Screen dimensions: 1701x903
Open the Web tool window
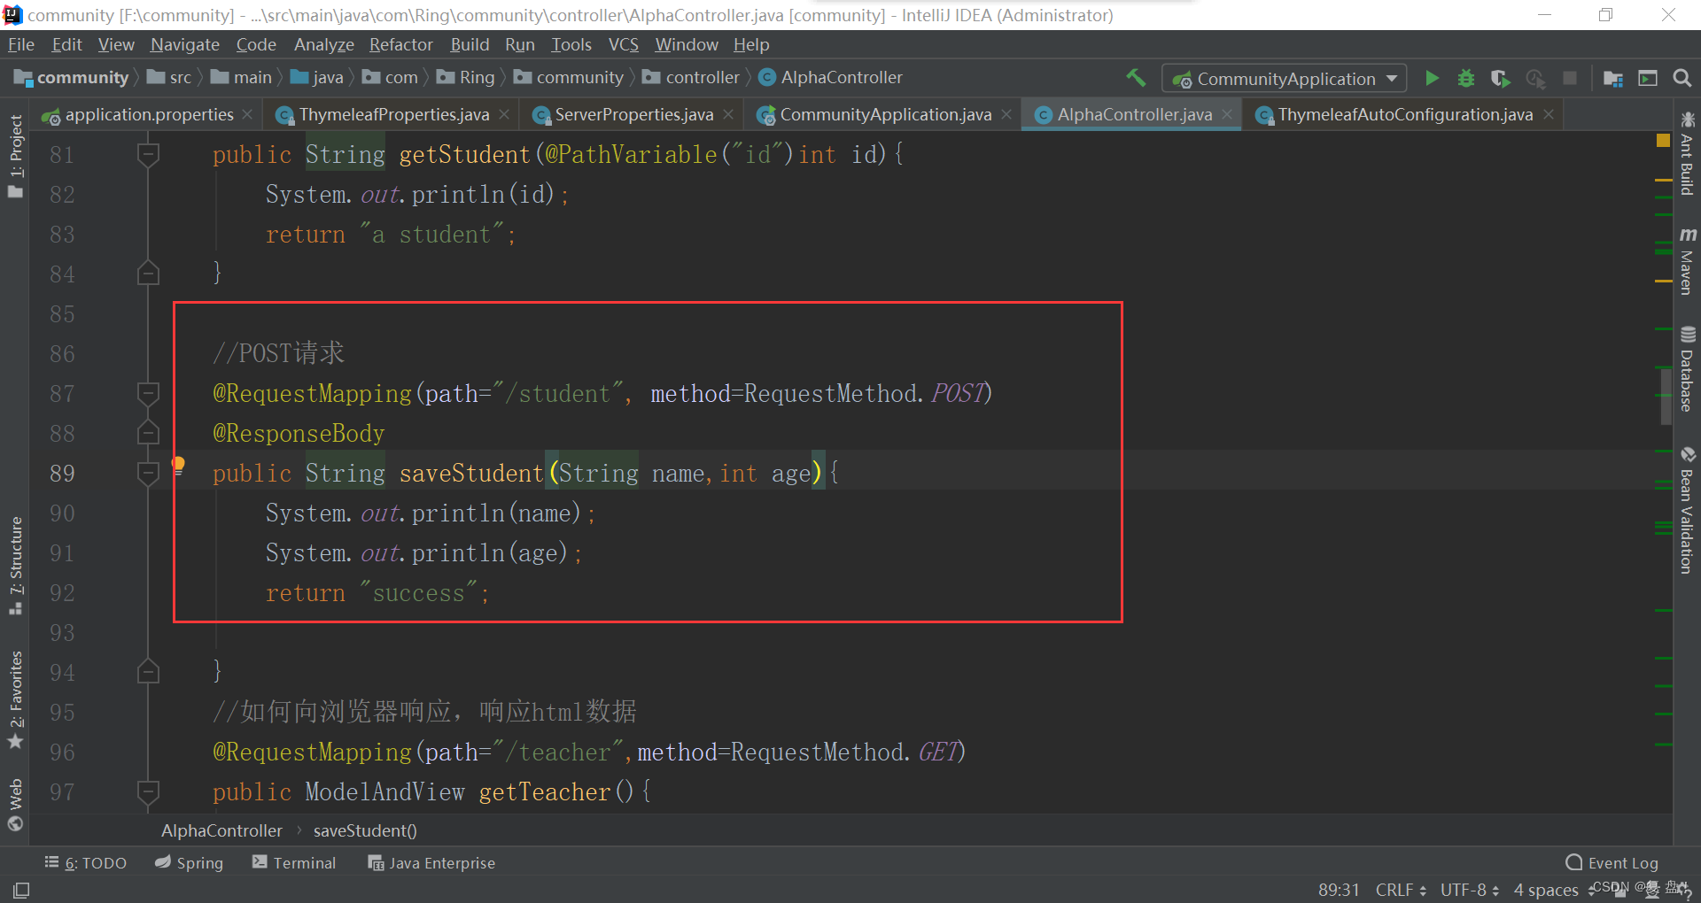(16, 805)
